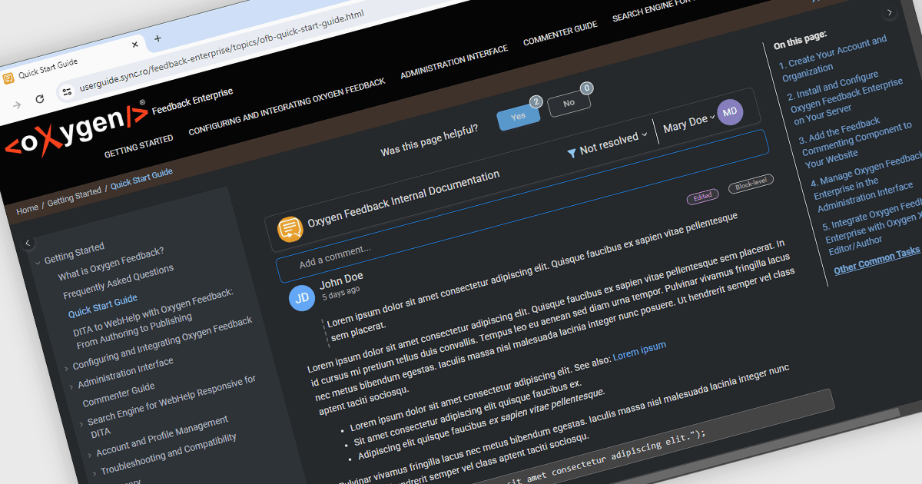Viewport: 922px width, 484px height.
Task: Open Troubleshooting and Compatibility in sidebar
Action: coord(168,455)
